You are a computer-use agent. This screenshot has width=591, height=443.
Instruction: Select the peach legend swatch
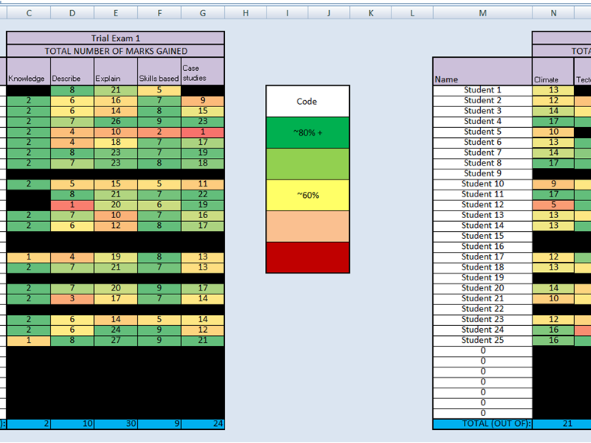point(307,227)
